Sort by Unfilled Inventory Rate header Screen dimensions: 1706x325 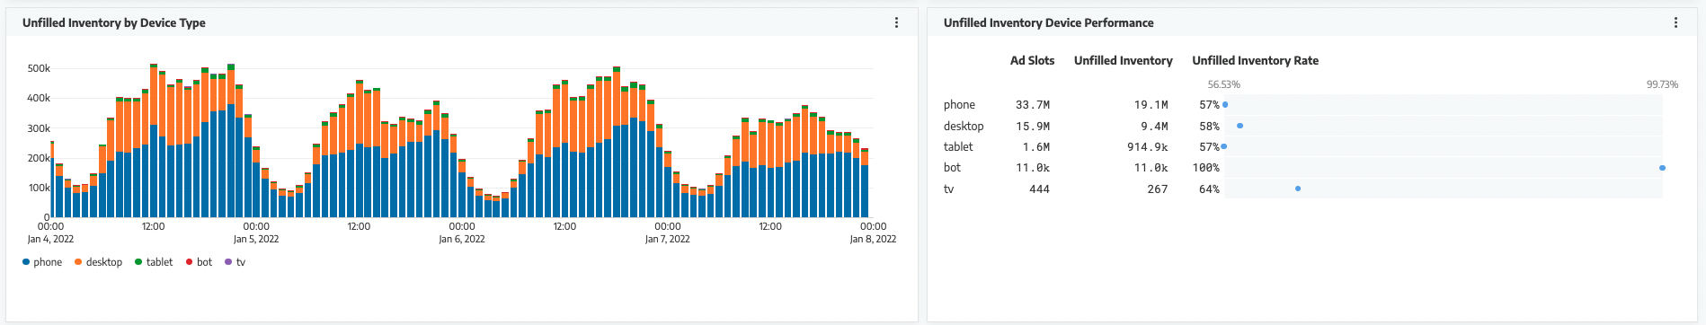[x=1255, y=60]
